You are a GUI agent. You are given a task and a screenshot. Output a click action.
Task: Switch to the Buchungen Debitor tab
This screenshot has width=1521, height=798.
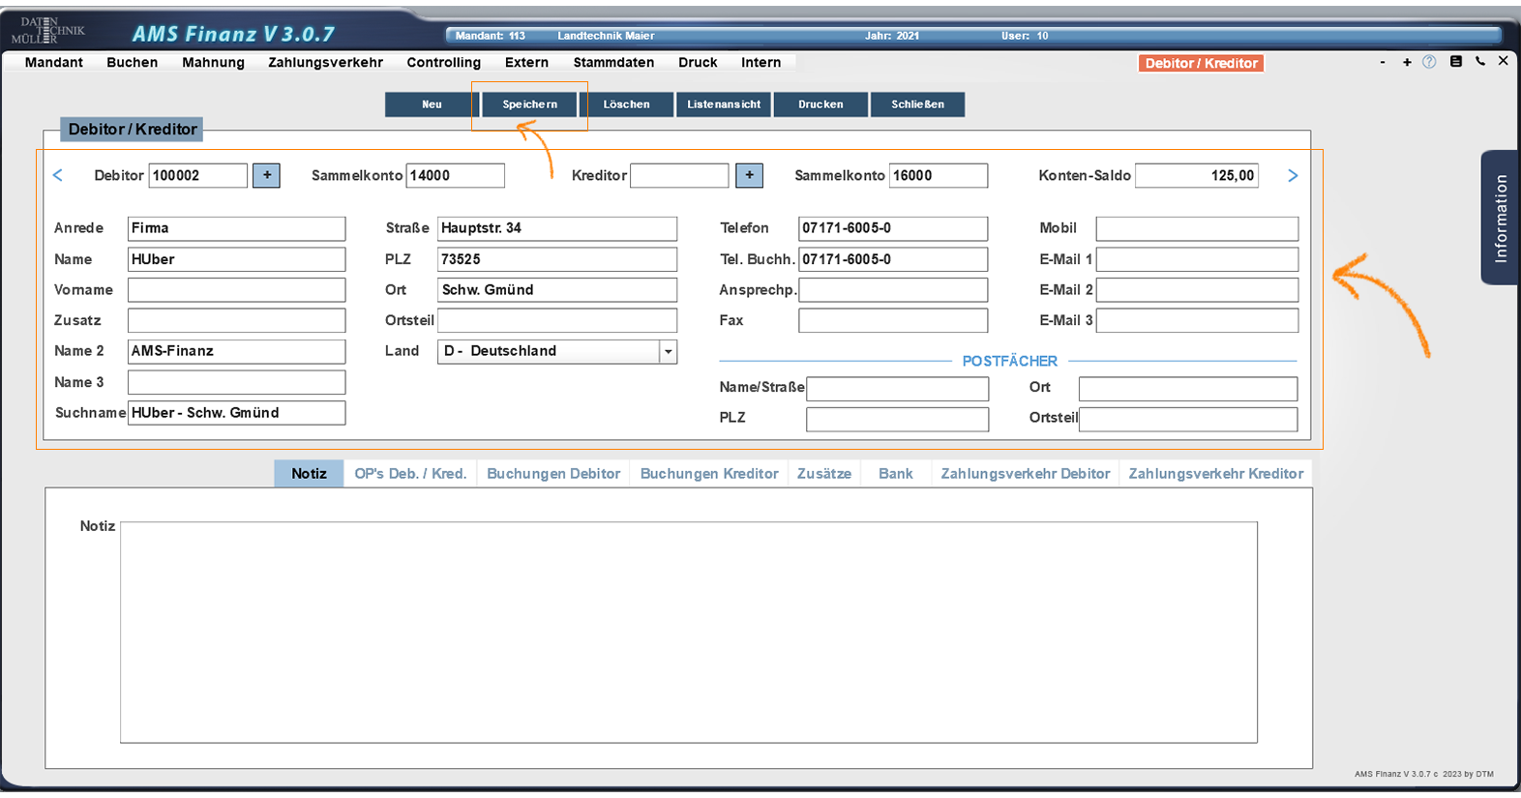tap(553, 474)
